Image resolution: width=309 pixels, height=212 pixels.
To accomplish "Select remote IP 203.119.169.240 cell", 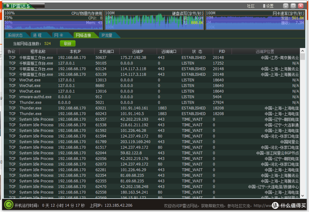I will click(135, 142).
